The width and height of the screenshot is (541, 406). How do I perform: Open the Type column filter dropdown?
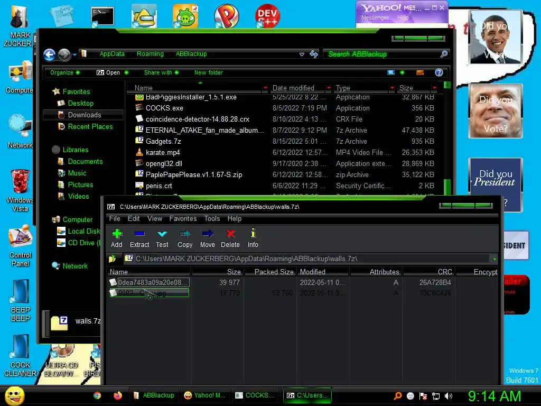[x=392, y=88]
